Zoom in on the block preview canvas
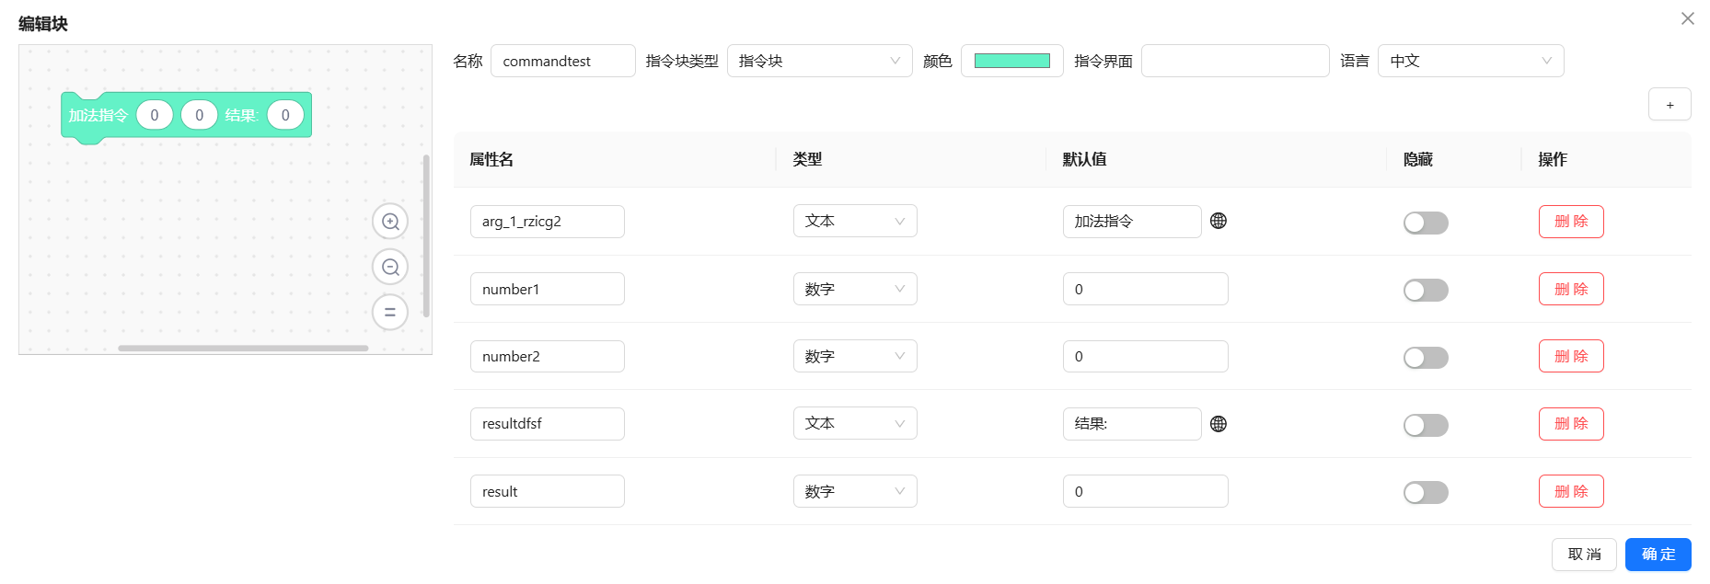 tap(390, 222)
